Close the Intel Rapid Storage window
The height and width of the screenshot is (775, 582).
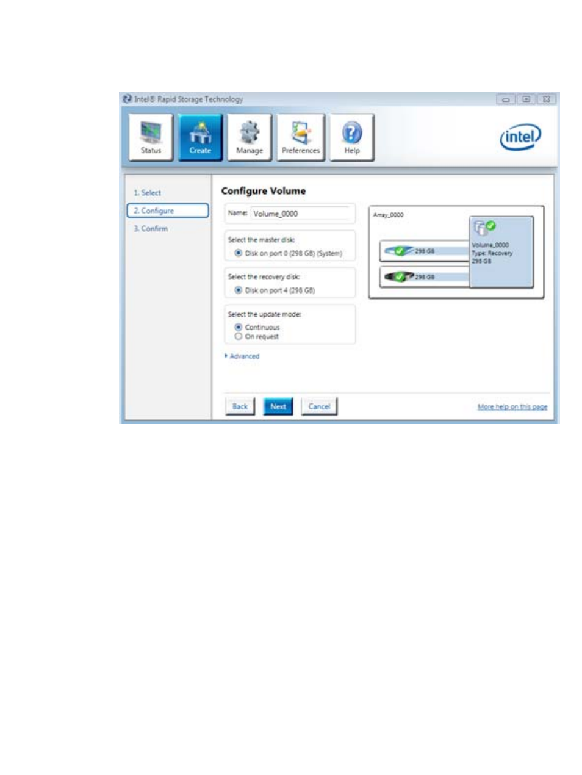tap(547, 99)
